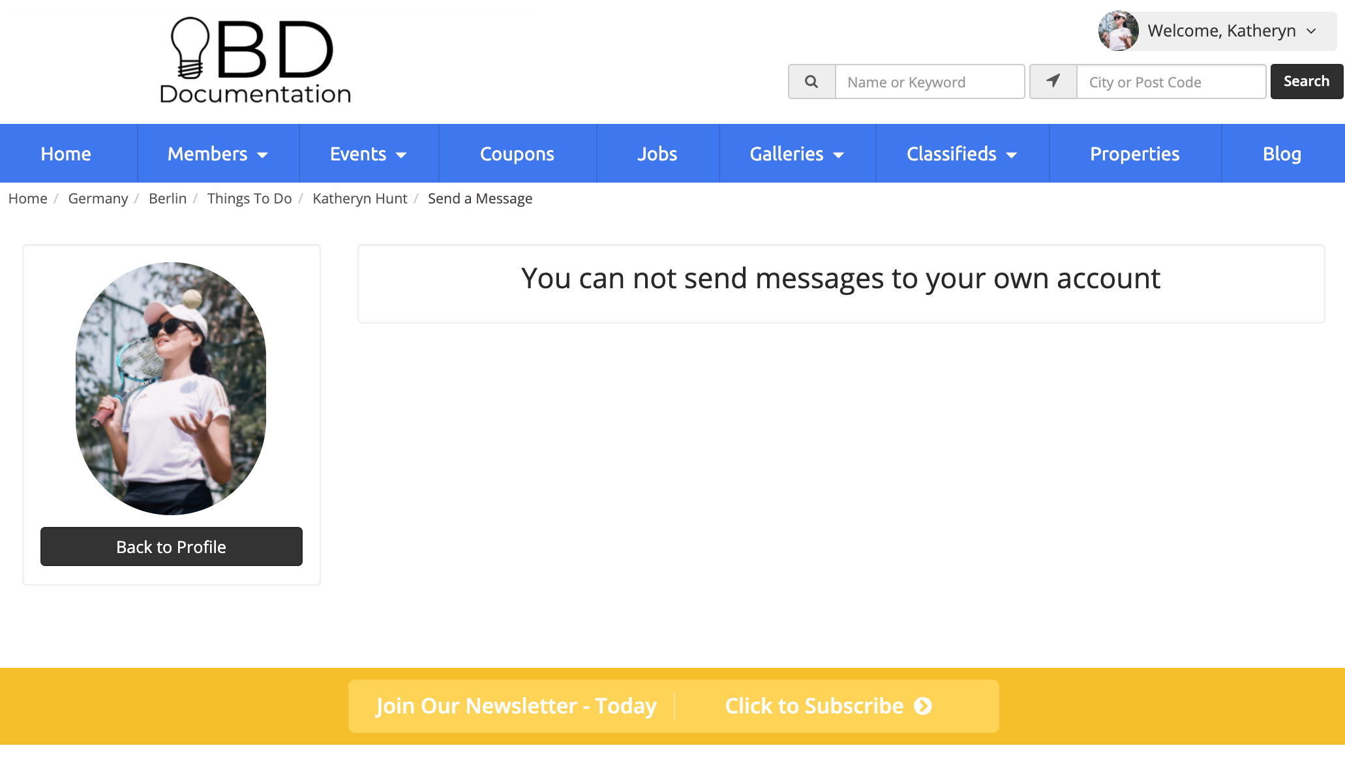Follow the Berlin breadcrumb link

(x=168, y=198)
